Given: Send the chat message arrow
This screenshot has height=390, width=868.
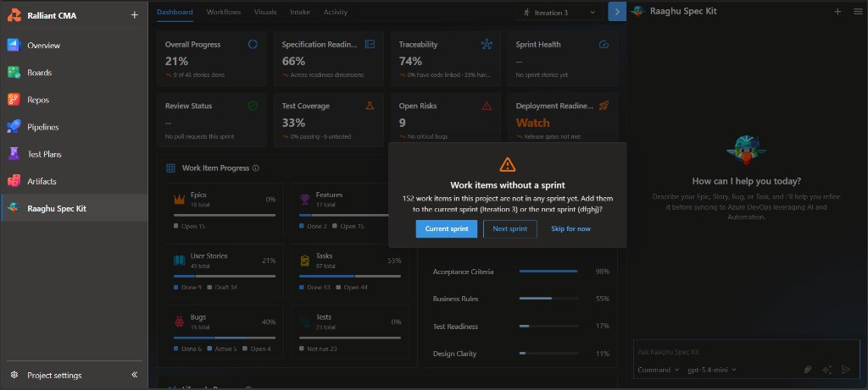Looking at the screenshot, I should (x=845, y=370).
